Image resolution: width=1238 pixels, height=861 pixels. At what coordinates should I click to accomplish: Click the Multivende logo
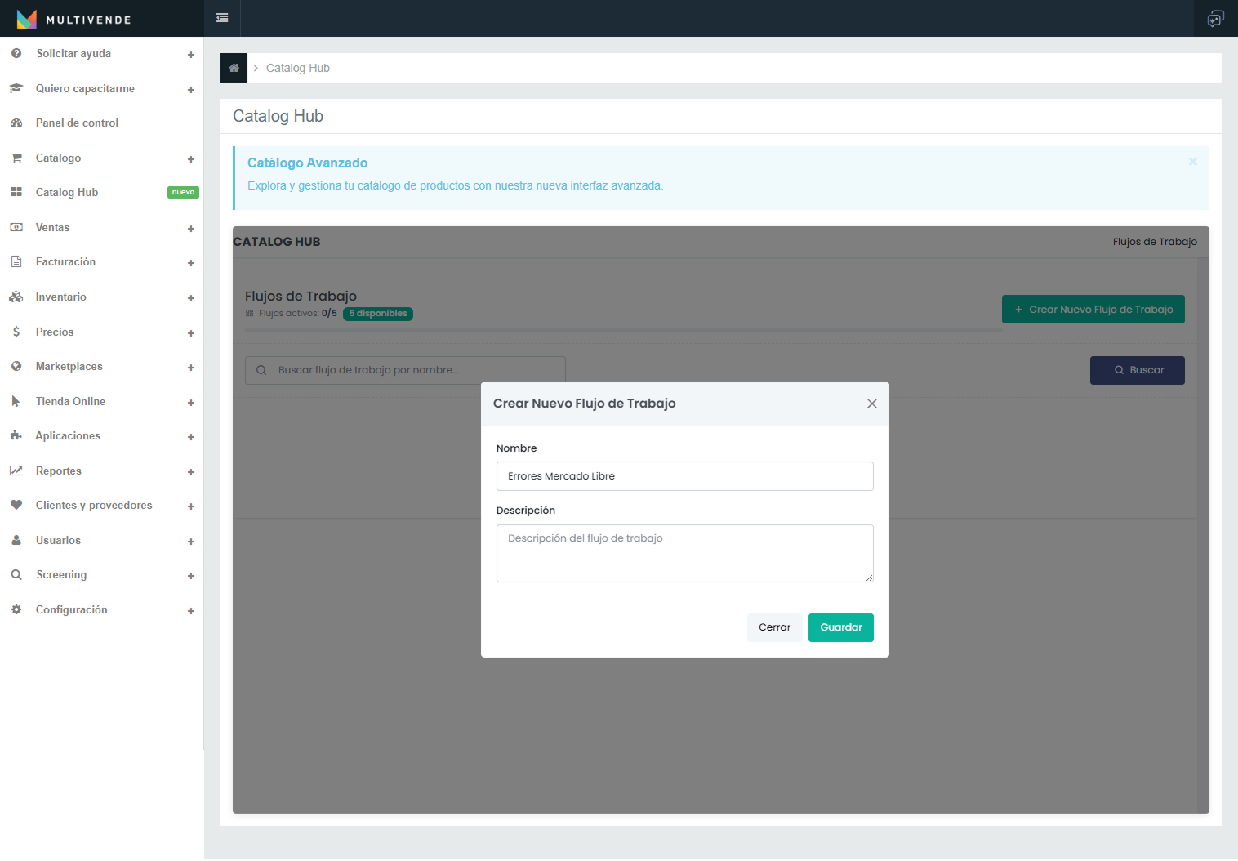pyautogui.click(x=73, y=19)
